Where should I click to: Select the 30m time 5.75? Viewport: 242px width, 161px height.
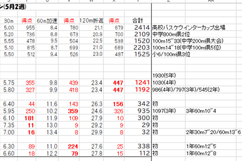tap(9, 83)
